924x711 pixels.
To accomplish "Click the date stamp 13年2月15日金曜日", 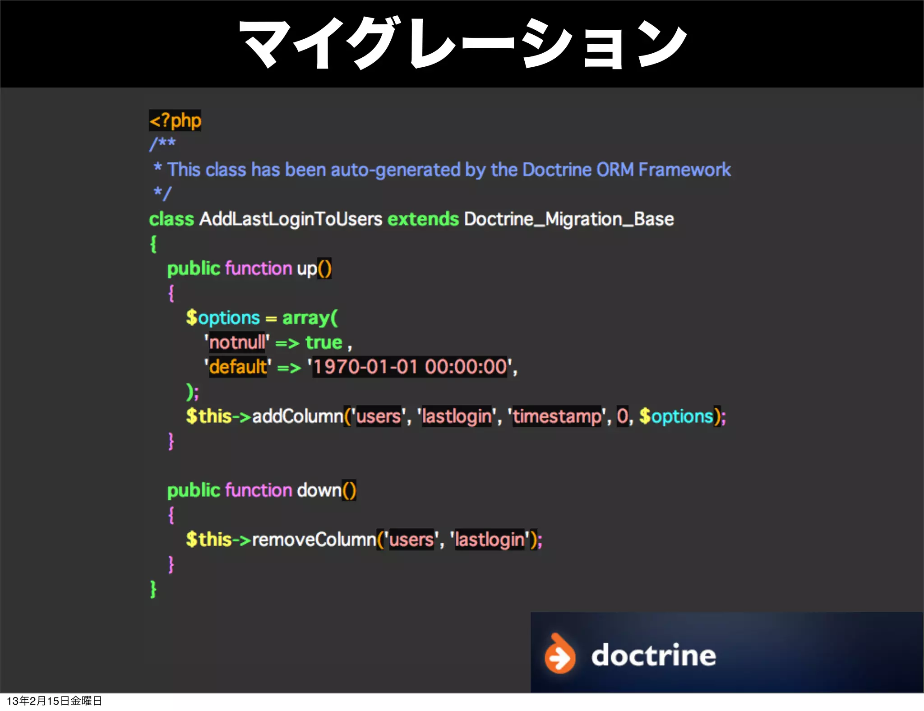I will (x=54, y=701).
